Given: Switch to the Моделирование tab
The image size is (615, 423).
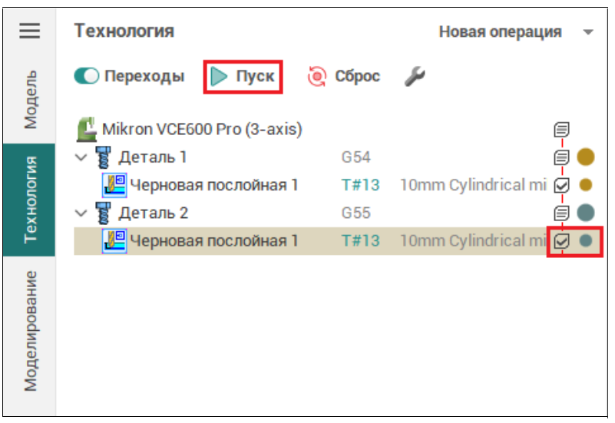Looking at the screenshot, I should pyautogui.click(x=29, y=330).
